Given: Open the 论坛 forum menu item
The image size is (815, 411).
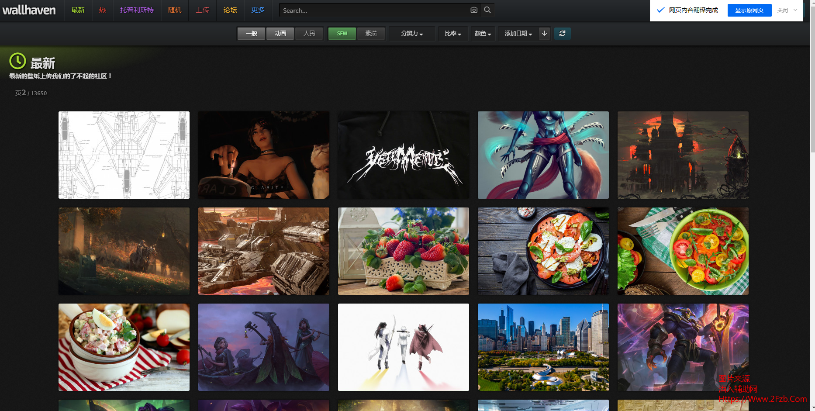Looking at the screenshot, I should point(230,10).
